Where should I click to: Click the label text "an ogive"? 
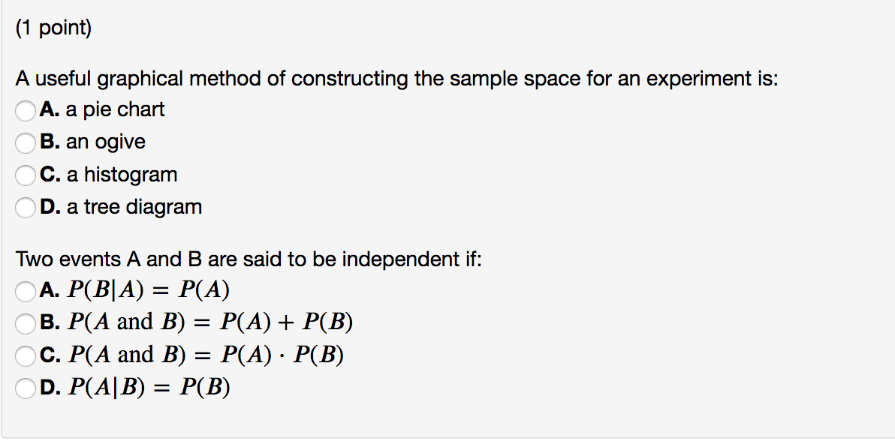coord(105,142)
